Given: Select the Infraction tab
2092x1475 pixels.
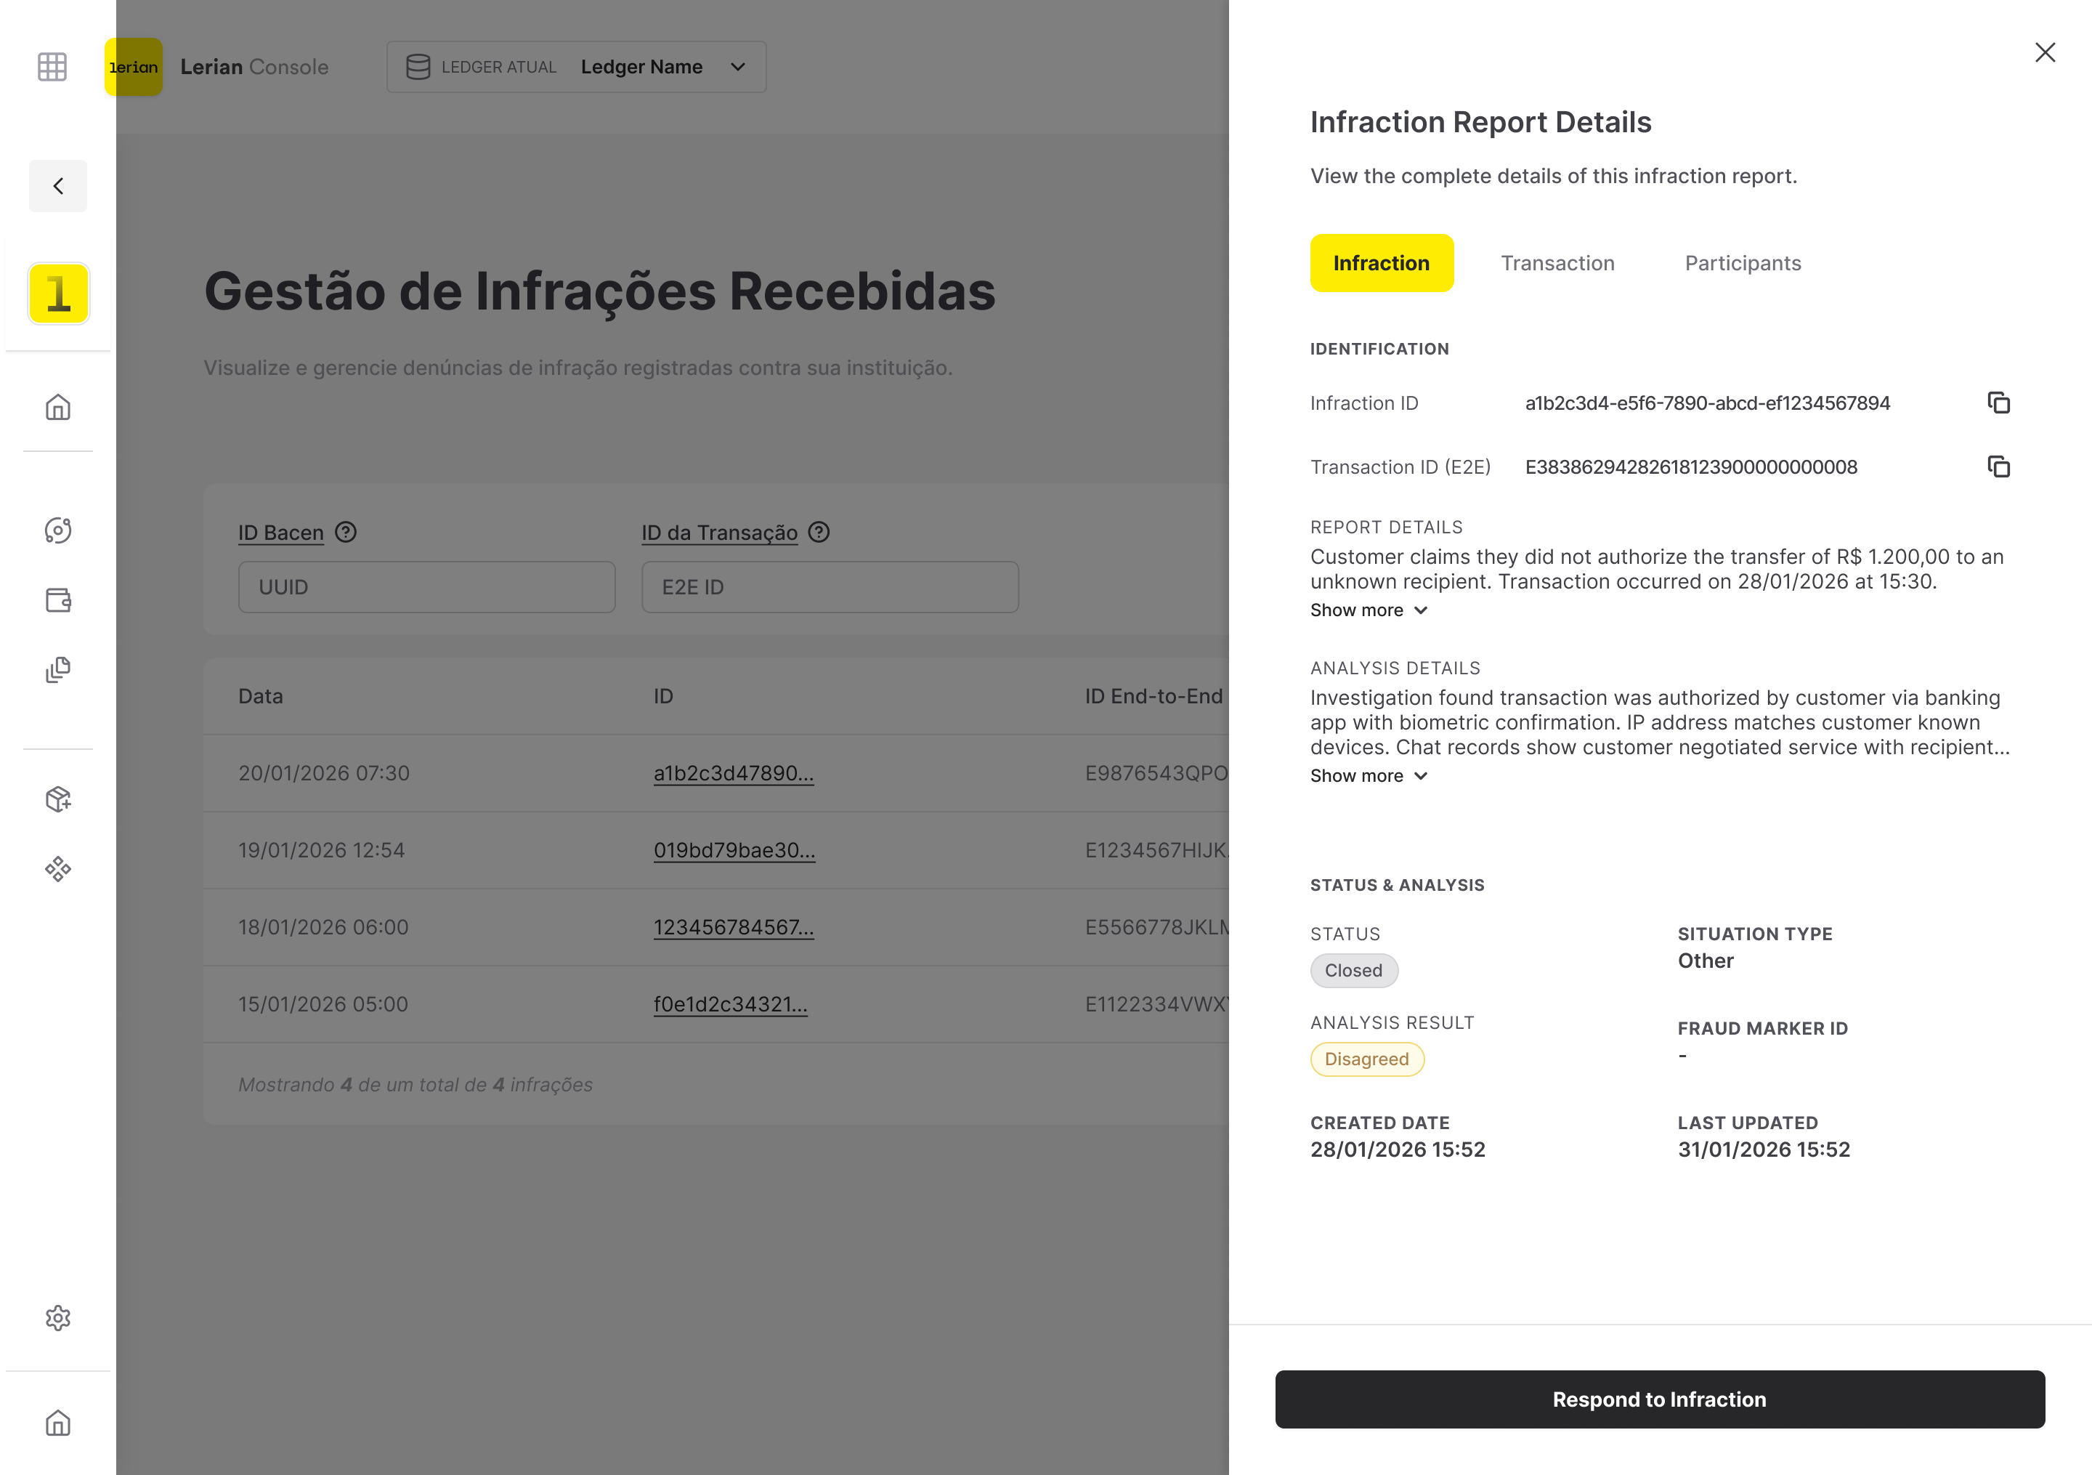Looking at the screenshot, I should 1382,264.
